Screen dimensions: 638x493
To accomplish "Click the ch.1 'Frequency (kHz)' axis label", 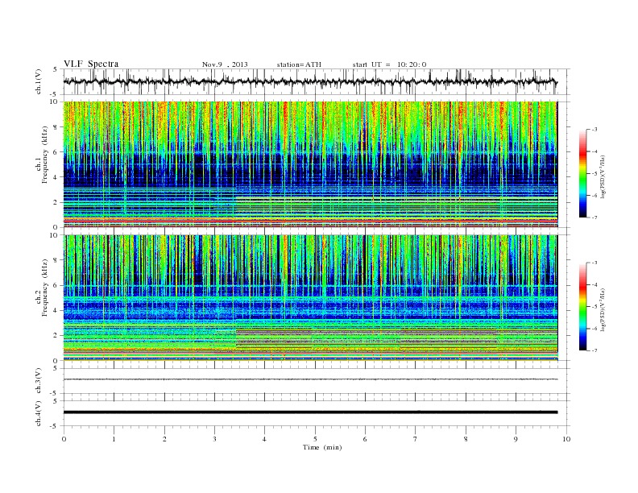I will click(45, 155).
